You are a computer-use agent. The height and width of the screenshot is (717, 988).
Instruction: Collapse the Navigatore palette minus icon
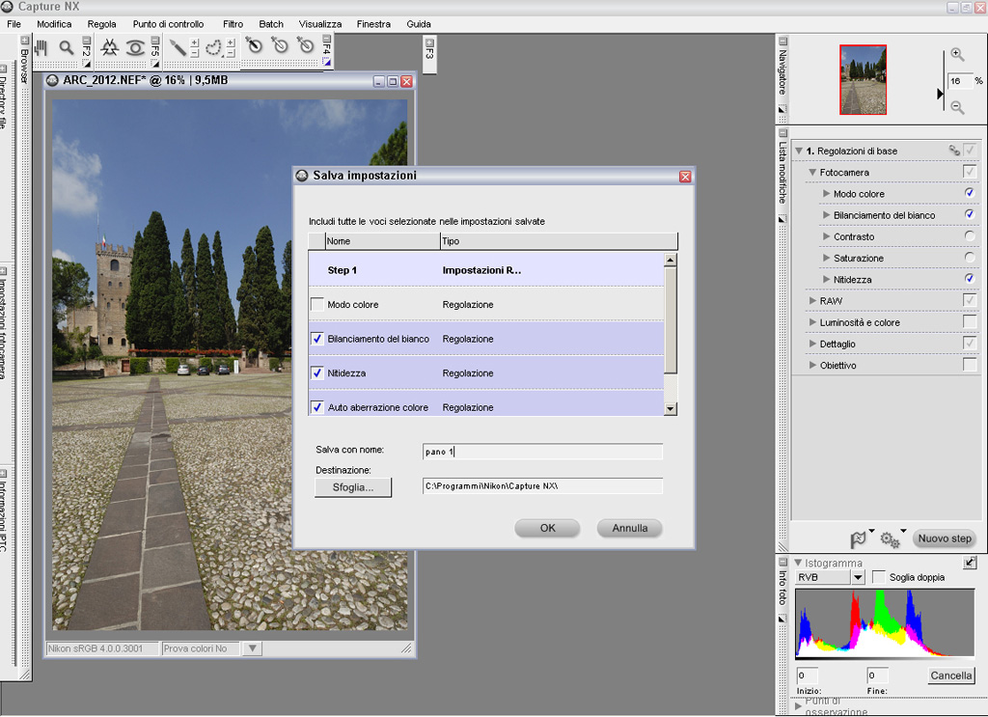[x=782, y=41]
